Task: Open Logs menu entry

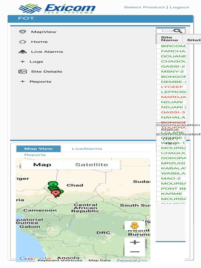Action: [36, 62]
